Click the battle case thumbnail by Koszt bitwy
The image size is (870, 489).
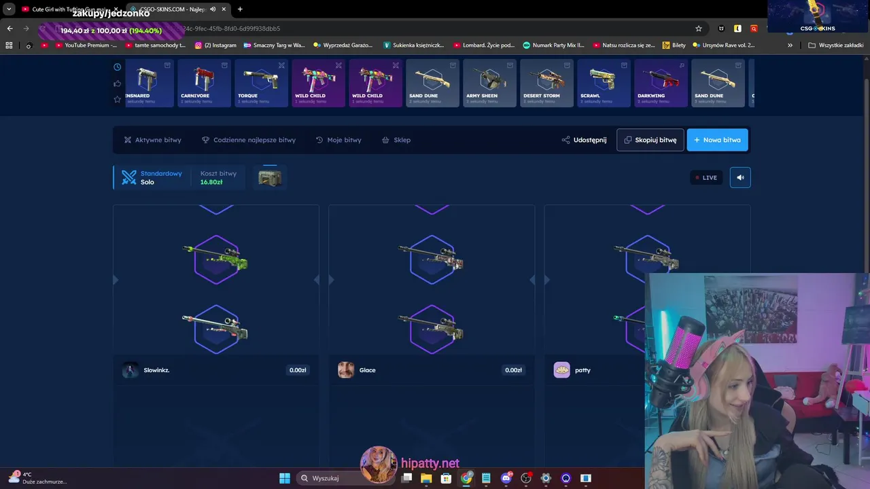[x=270, y=178]
